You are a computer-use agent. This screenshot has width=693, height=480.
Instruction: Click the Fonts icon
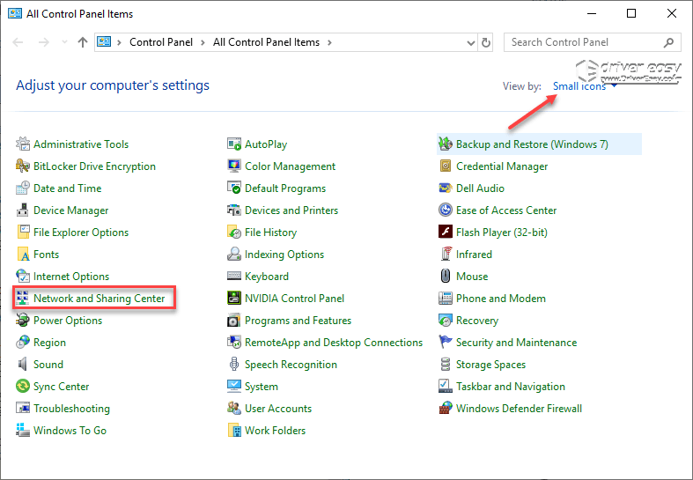[x=23, y=255]
